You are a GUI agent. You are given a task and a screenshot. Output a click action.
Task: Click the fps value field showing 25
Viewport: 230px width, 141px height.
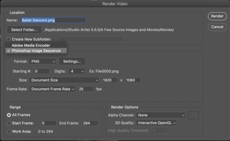click(86, 89)
